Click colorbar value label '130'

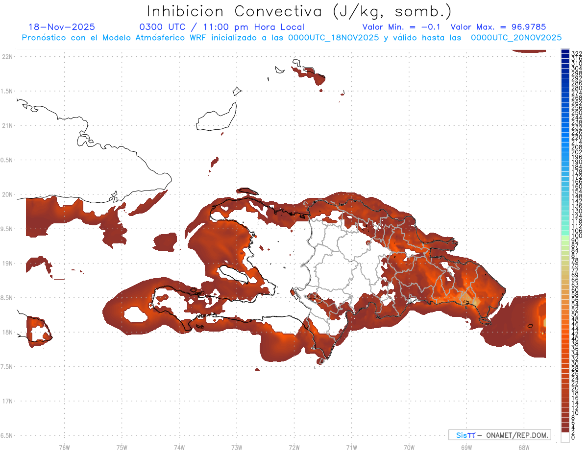[x=577, y=211]
